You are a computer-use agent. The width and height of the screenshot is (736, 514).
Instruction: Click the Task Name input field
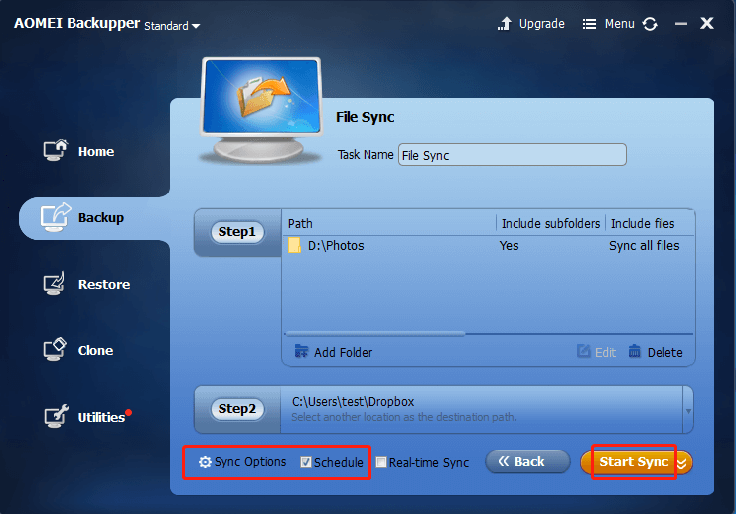point(513,155)
